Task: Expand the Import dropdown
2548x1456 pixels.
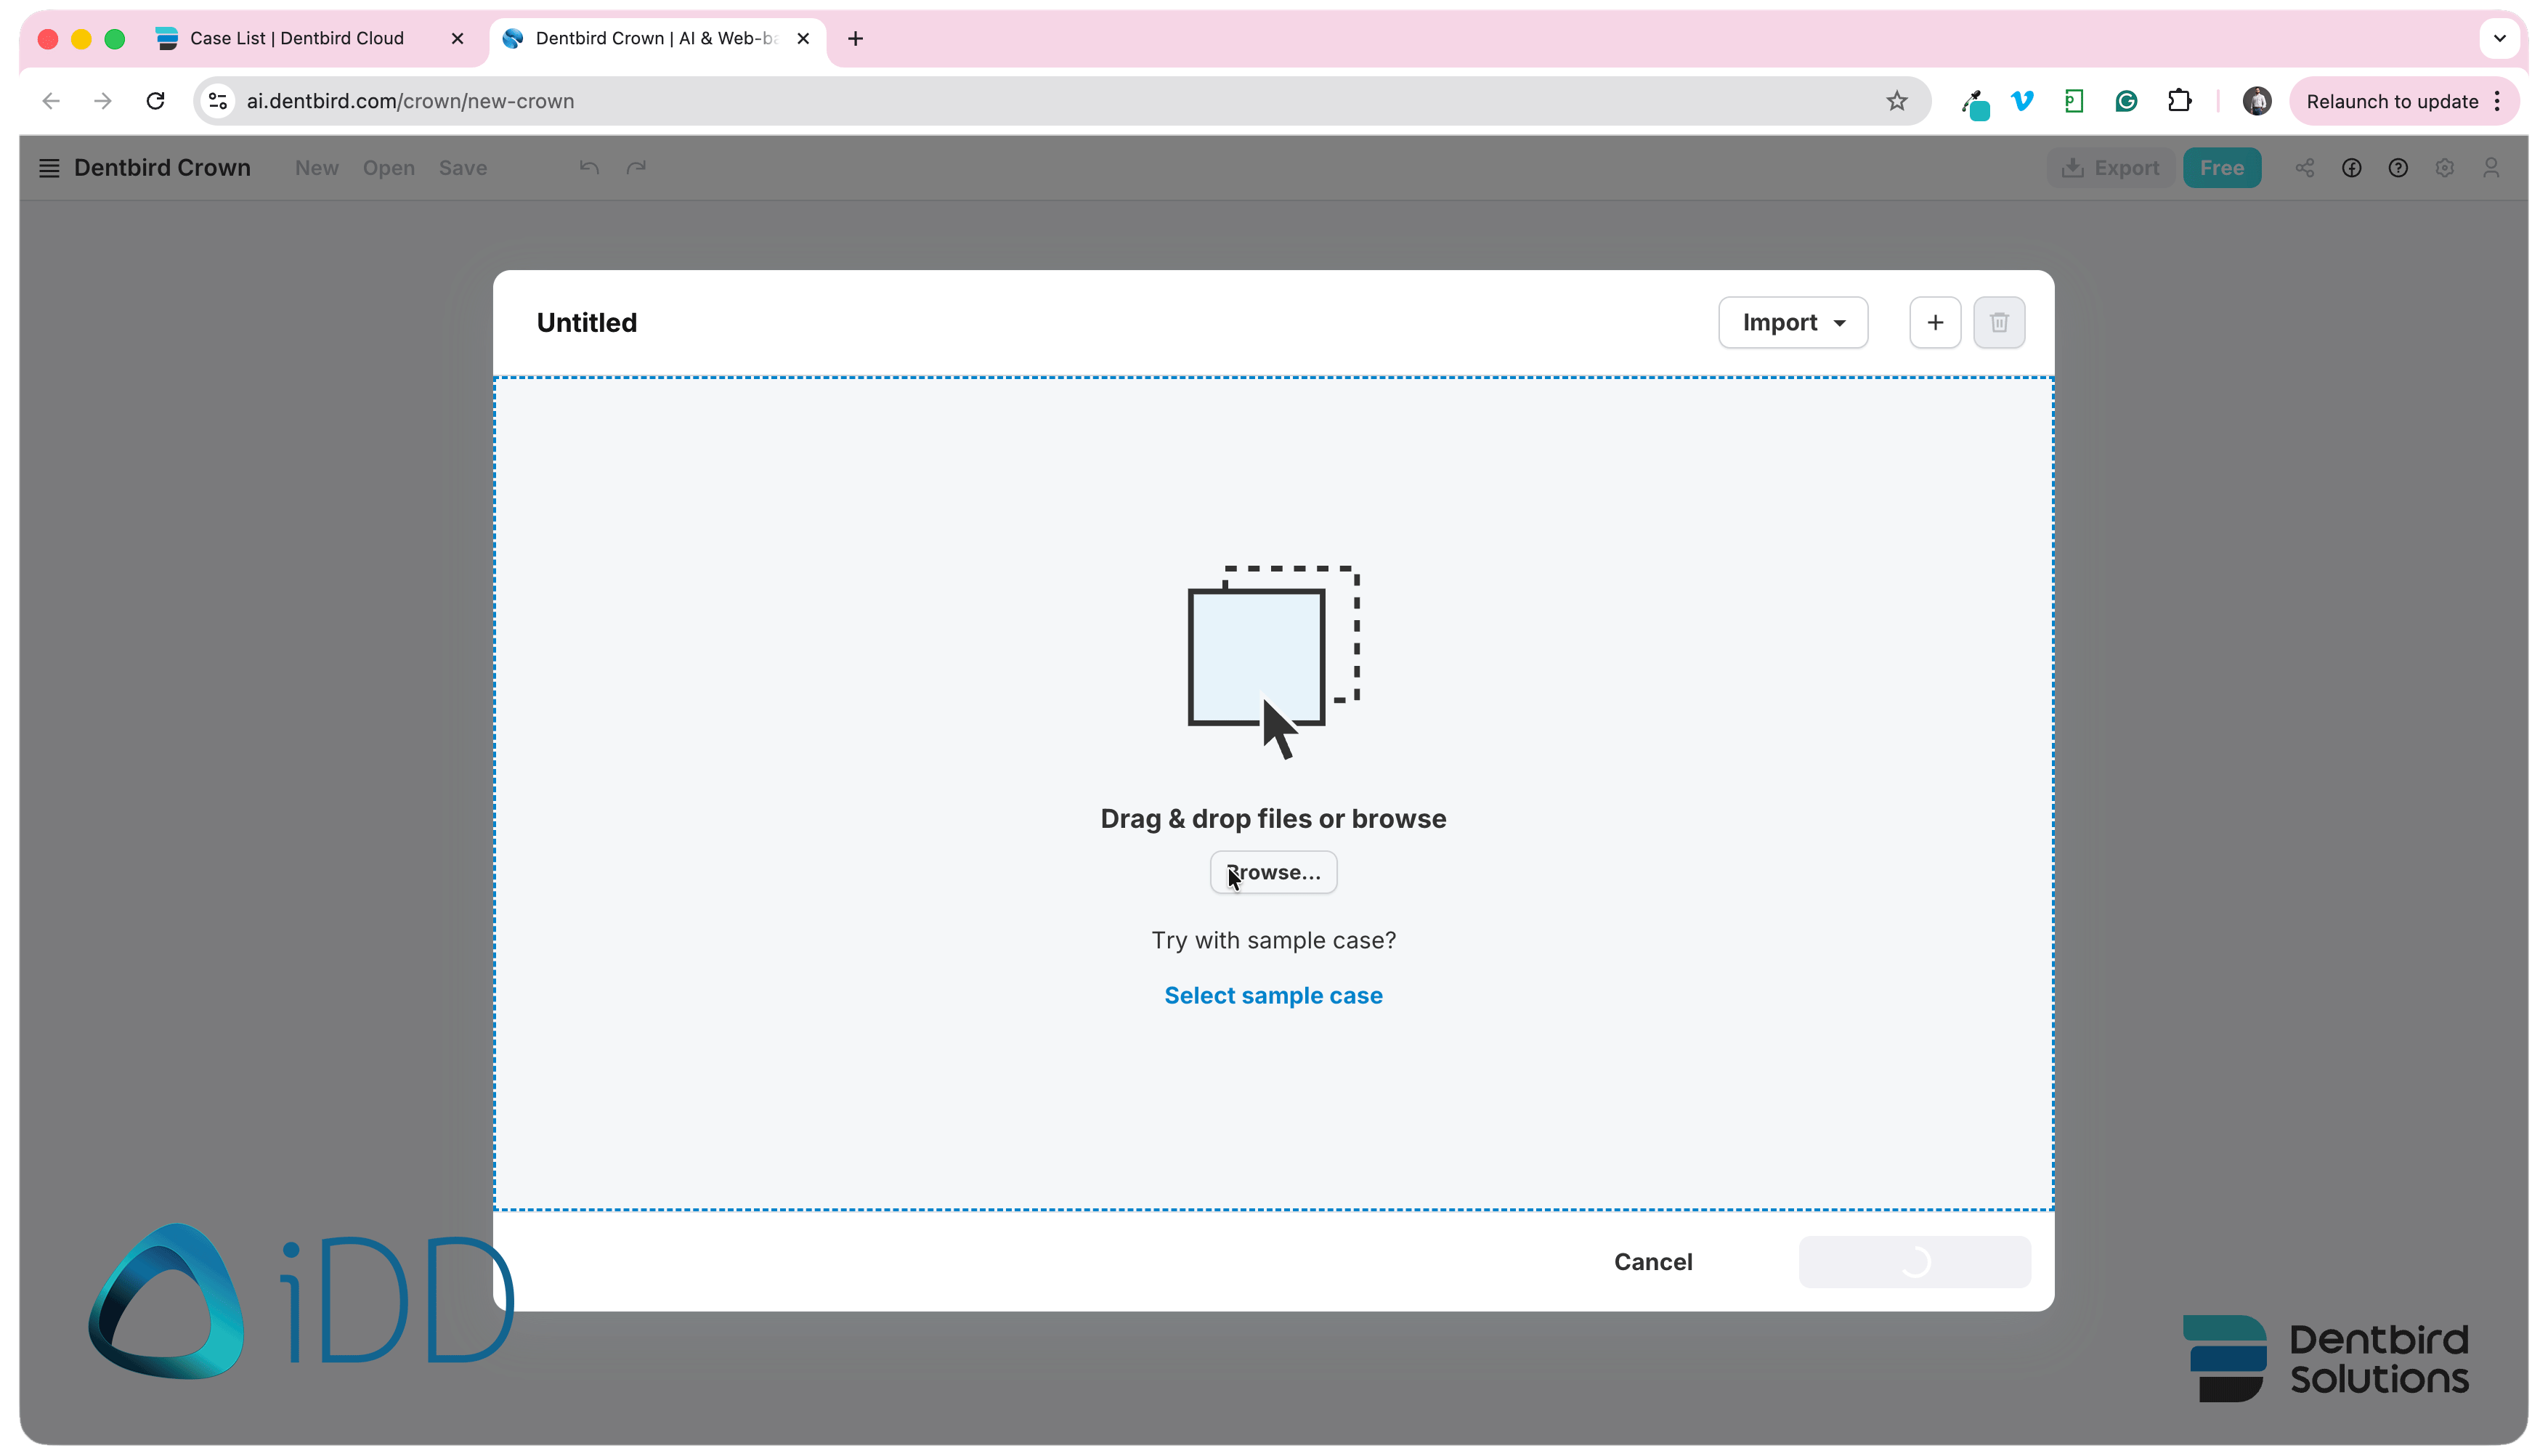Action: (1792, 322)
